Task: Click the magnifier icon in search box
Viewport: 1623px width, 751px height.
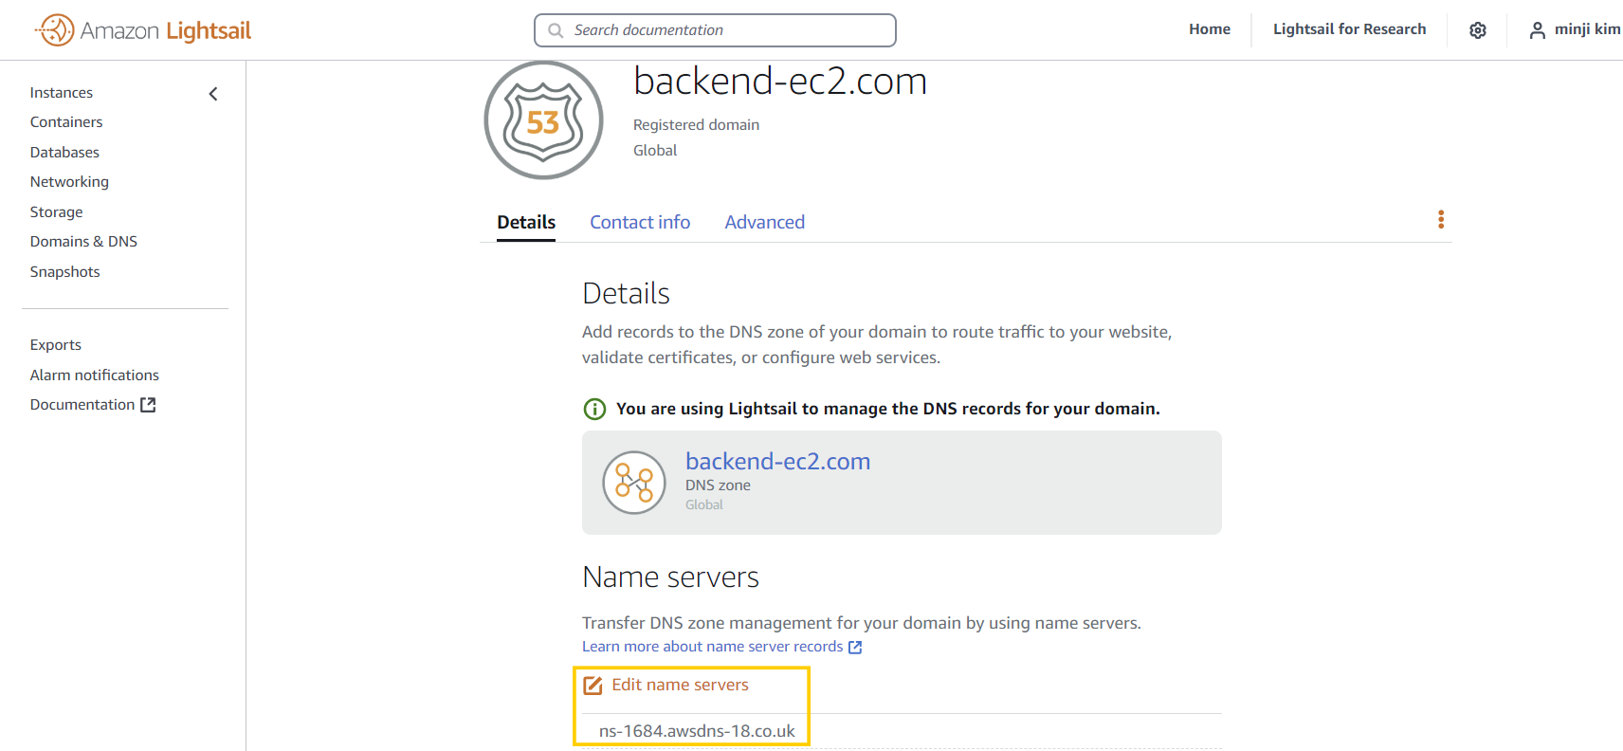Action: [x=556, y=30]
